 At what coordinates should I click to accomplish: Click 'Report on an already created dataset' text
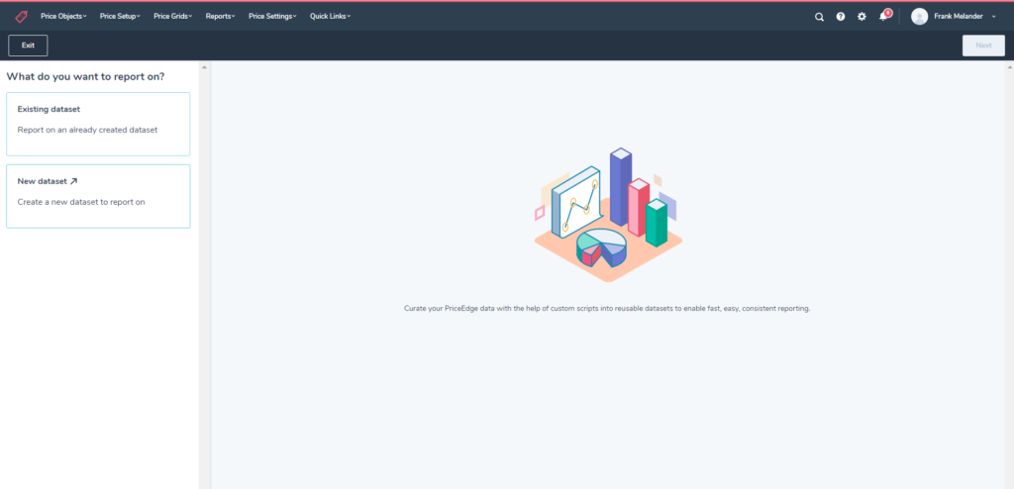tap(87, 130)
